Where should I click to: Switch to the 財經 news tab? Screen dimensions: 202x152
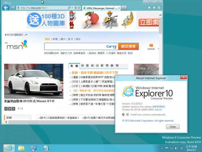pyautogui.click(x=85, y=66)
